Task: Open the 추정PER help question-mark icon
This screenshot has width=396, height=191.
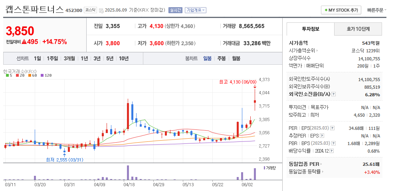Action: click(x=322, y=136)
